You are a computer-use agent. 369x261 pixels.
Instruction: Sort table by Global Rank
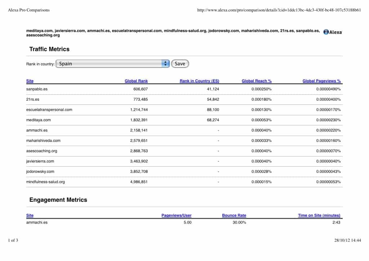click(x=136, y=81)
